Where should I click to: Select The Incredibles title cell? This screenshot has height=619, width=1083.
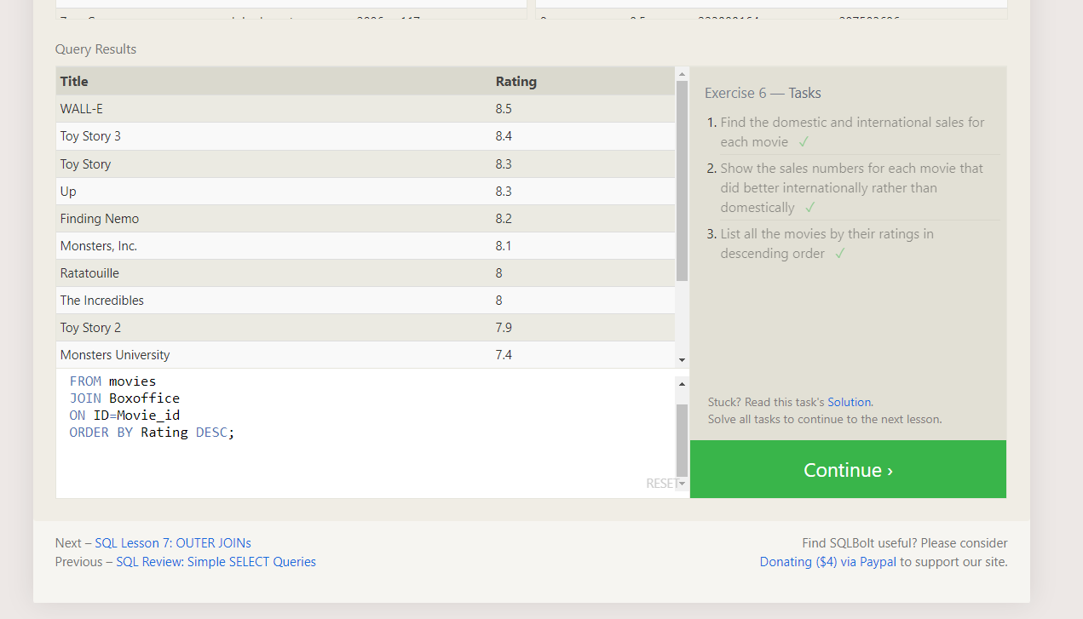coord(102,301)
